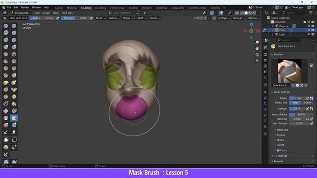
Task: Open the Remesh dropdown in header
Action: 239,18
